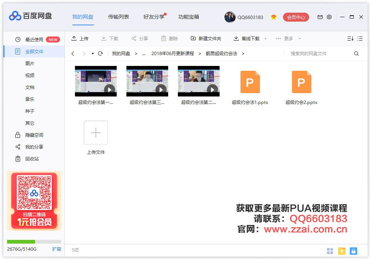The height and width of the screenshot is (260, 371).
Task: Open the sort order icon
Action: pyautogui.click(x=350, y=38)
